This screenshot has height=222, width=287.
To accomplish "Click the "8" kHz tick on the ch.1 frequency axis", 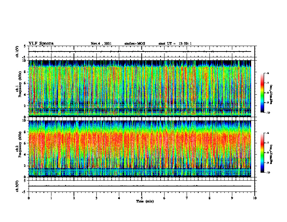I will click(25, 72).
